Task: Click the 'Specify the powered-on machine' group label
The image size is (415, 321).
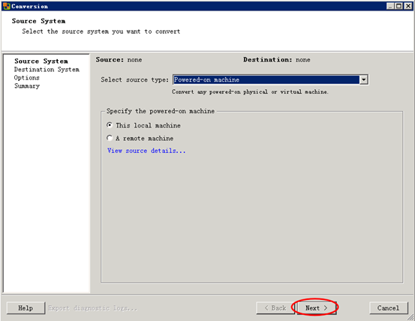Action: 161,111
